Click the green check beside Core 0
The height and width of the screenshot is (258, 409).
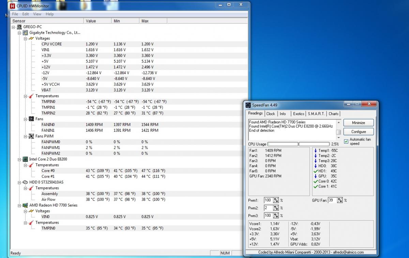coord(316,181)
